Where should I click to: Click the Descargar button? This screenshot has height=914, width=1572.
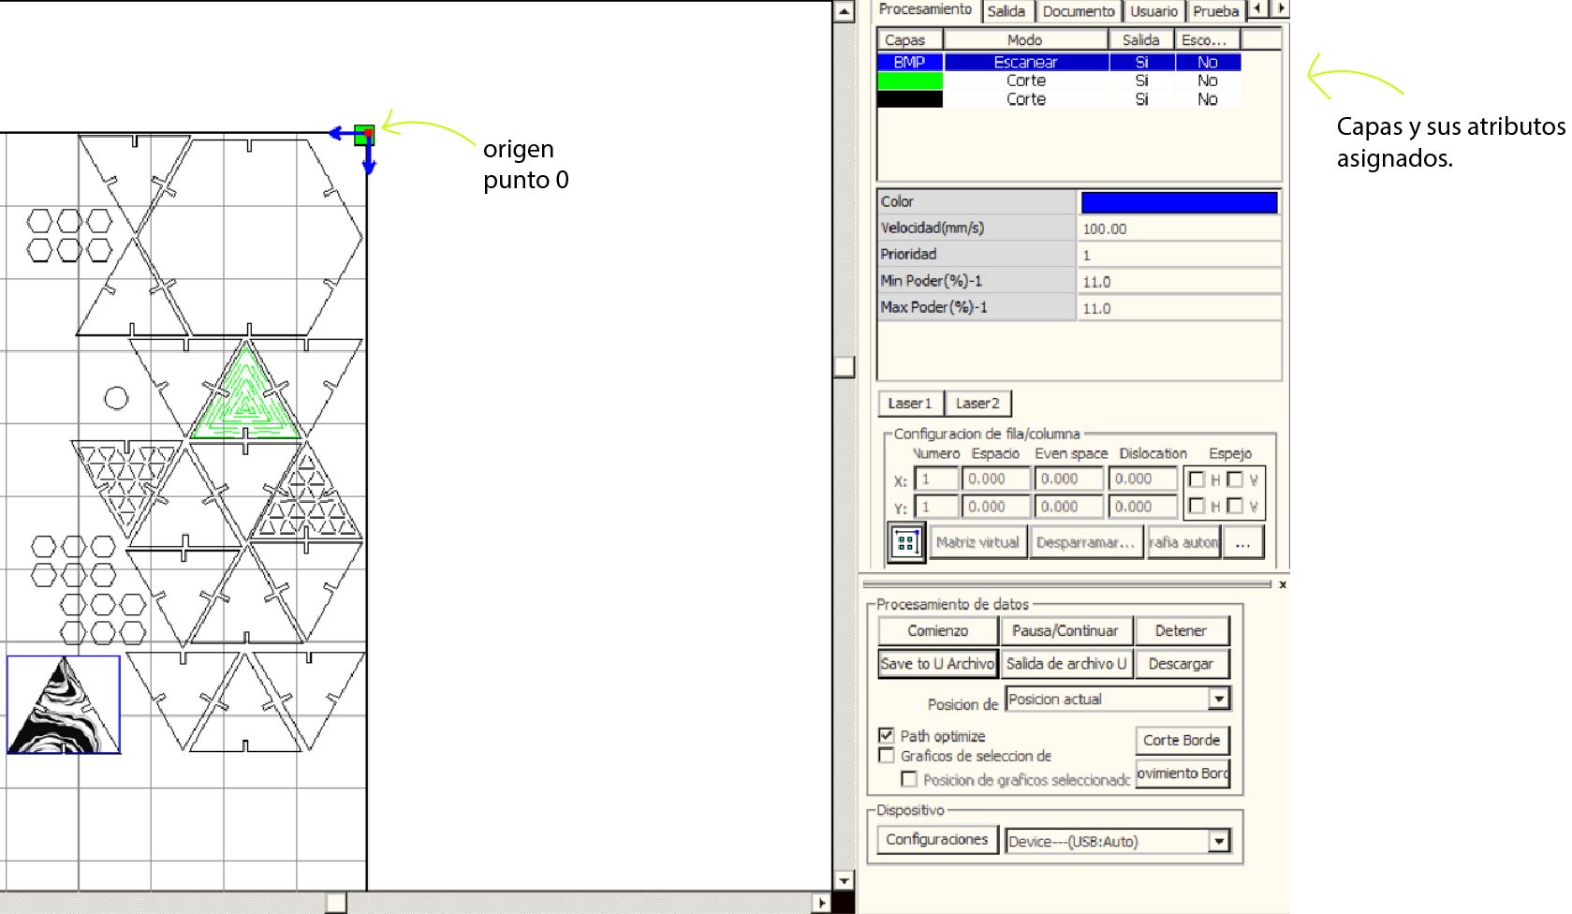click(x=1180, y=664)
